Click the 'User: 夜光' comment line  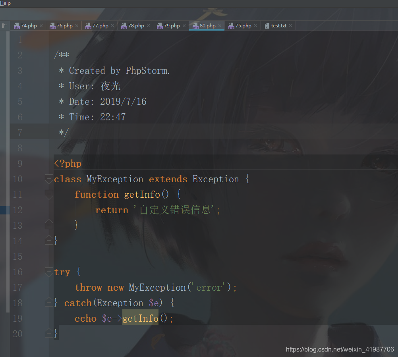(95, 86)
